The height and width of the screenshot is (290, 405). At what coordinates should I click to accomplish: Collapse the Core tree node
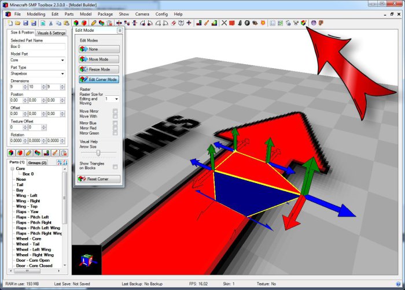point(12,169)
